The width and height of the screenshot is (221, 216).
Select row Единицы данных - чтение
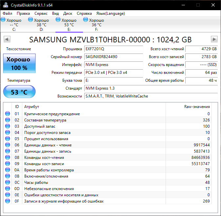click(108, 145)
